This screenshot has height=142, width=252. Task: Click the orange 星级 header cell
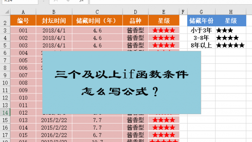pos(164,20)
